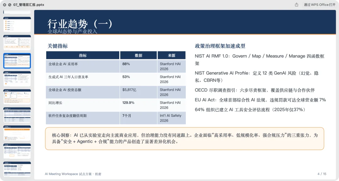339x181 pixels.
Task: Click the 64% 组织已建立 AI 工具 line
Action: click(x=251, y=109)
